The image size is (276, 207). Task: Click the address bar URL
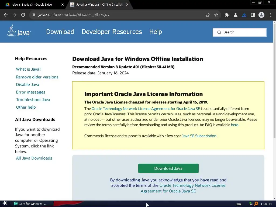[74, 15]
